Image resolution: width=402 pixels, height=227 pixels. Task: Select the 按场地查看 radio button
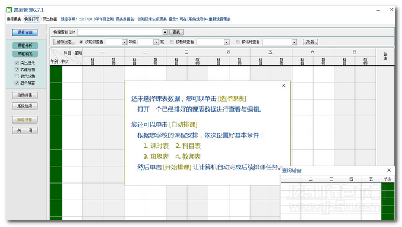pos(238,42)
